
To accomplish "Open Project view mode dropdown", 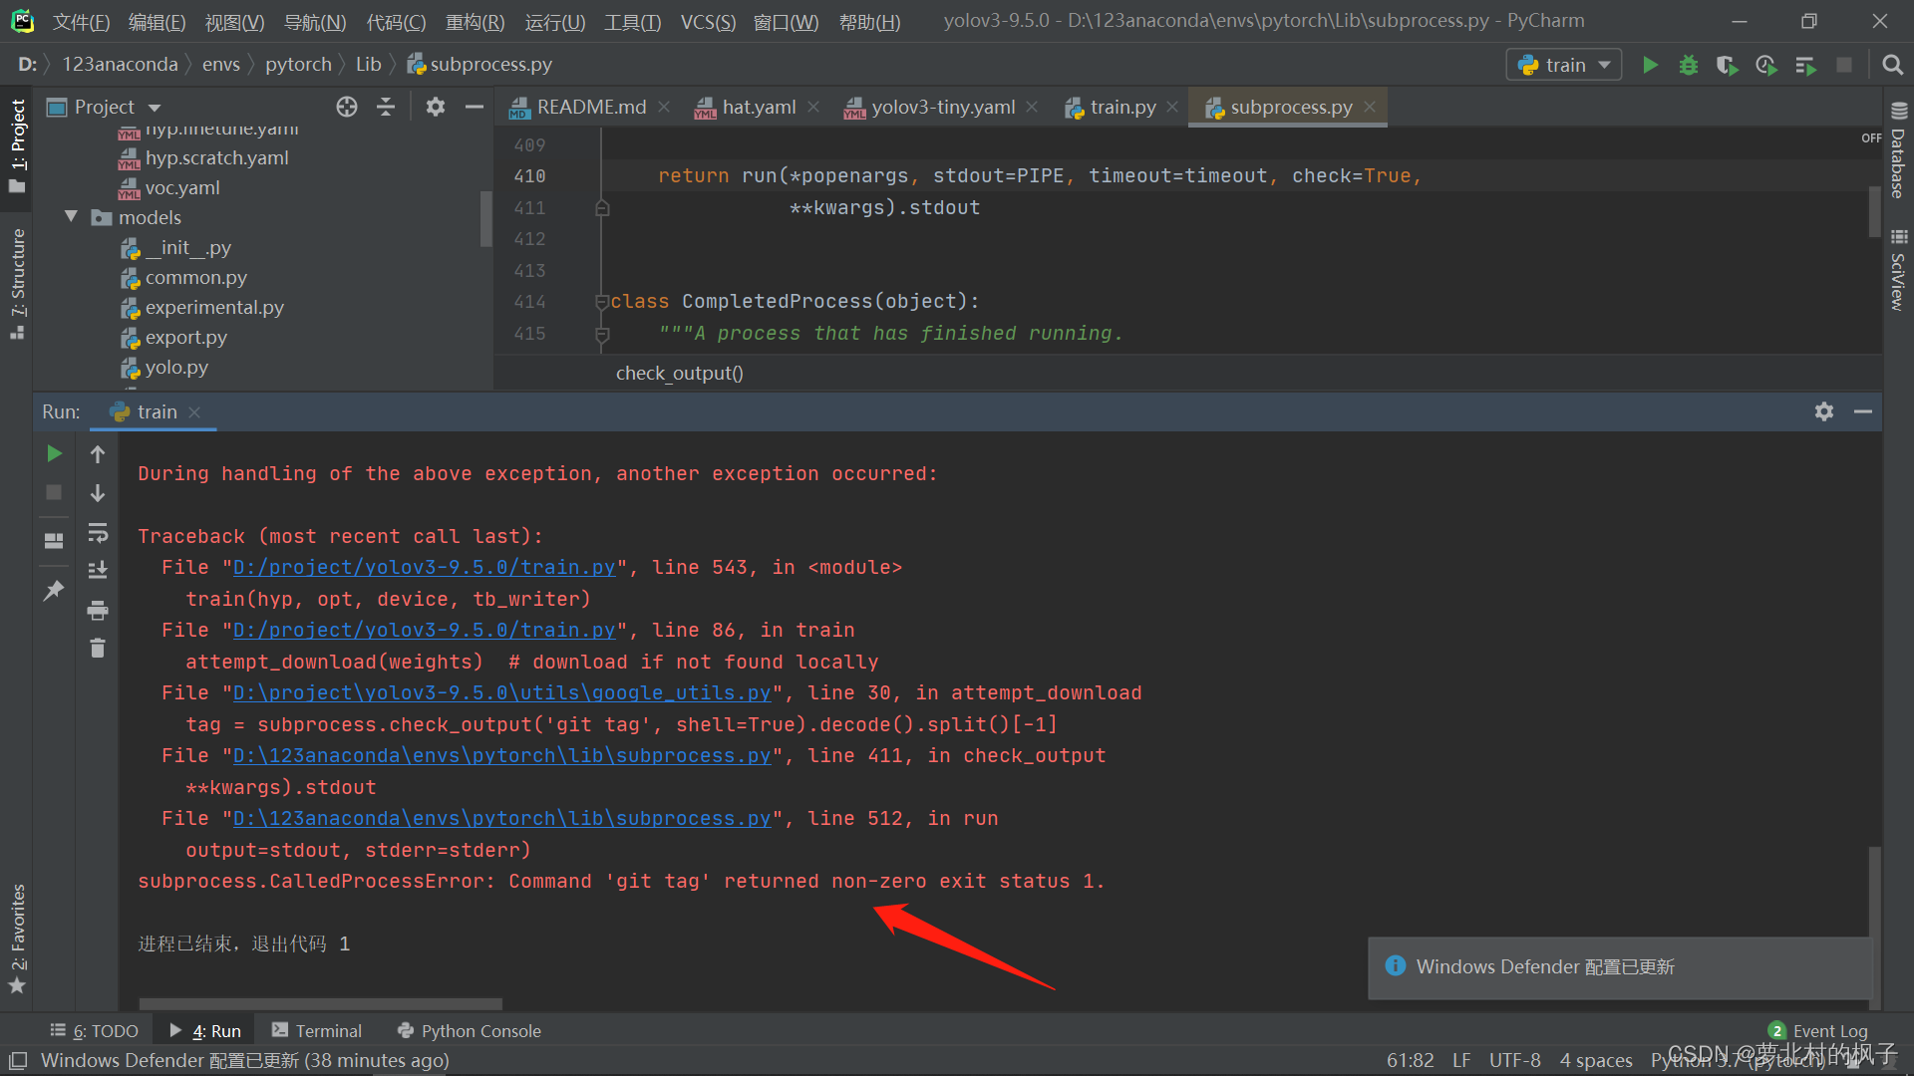I will click(x=154, y=107).
